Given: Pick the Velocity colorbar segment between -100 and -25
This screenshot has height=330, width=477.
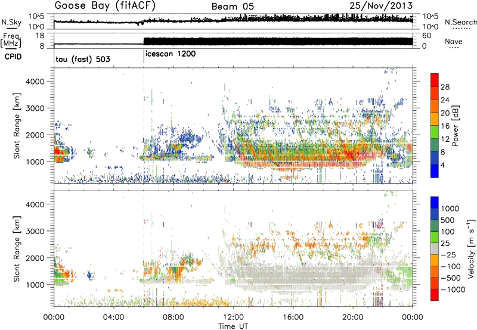Looking at the screenshot, I should click(435, 260).
